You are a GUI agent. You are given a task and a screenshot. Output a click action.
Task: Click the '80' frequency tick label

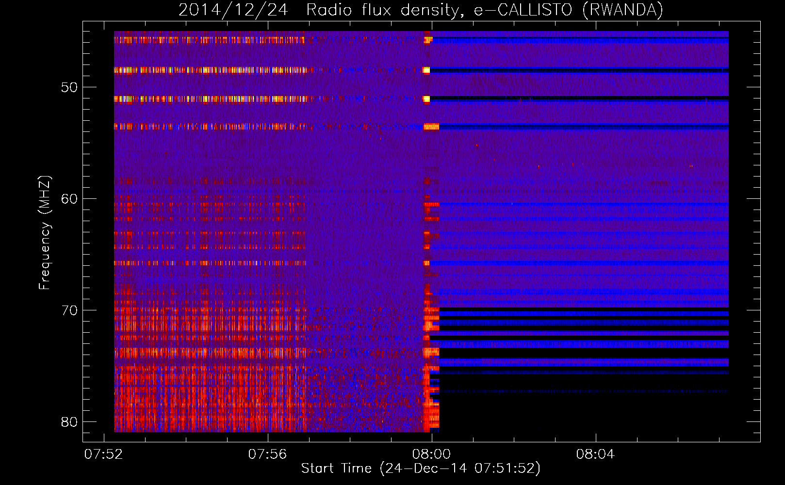[69, 422]
